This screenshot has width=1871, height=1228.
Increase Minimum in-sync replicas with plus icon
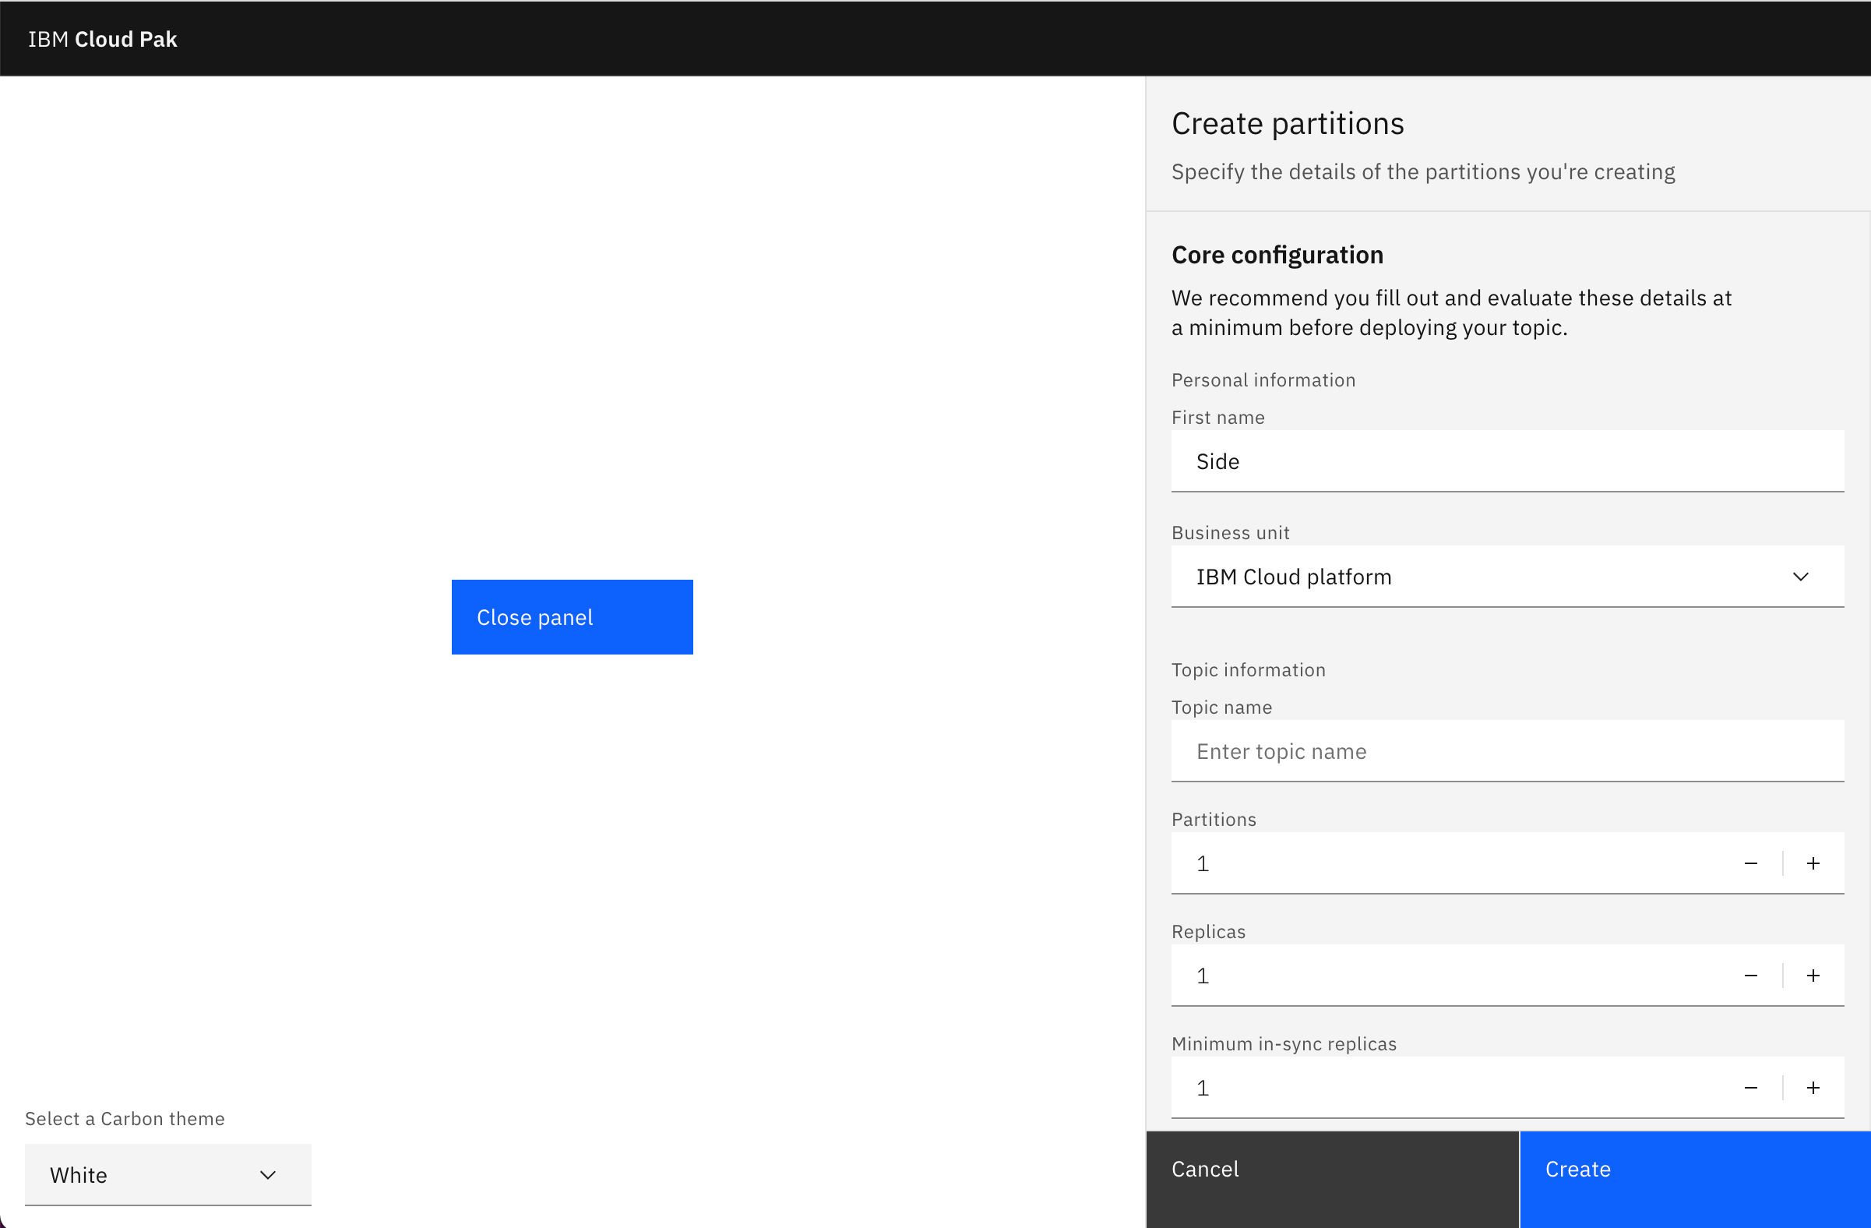[1813, 1087]
